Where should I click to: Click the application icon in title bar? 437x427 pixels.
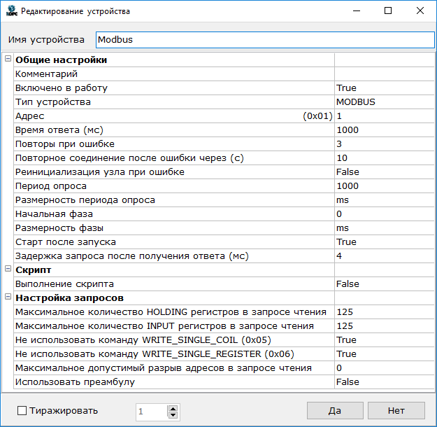click(x=10, y=11)
